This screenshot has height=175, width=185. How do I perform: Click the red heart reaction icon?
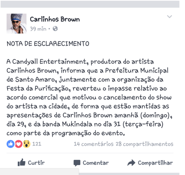19,144
